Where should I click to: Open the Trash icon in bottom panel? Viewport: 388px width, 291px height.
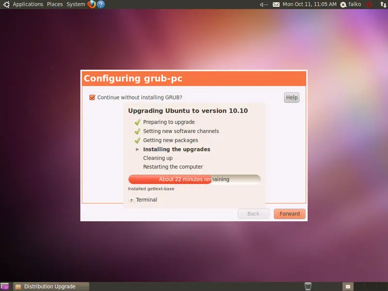[308, 286]
